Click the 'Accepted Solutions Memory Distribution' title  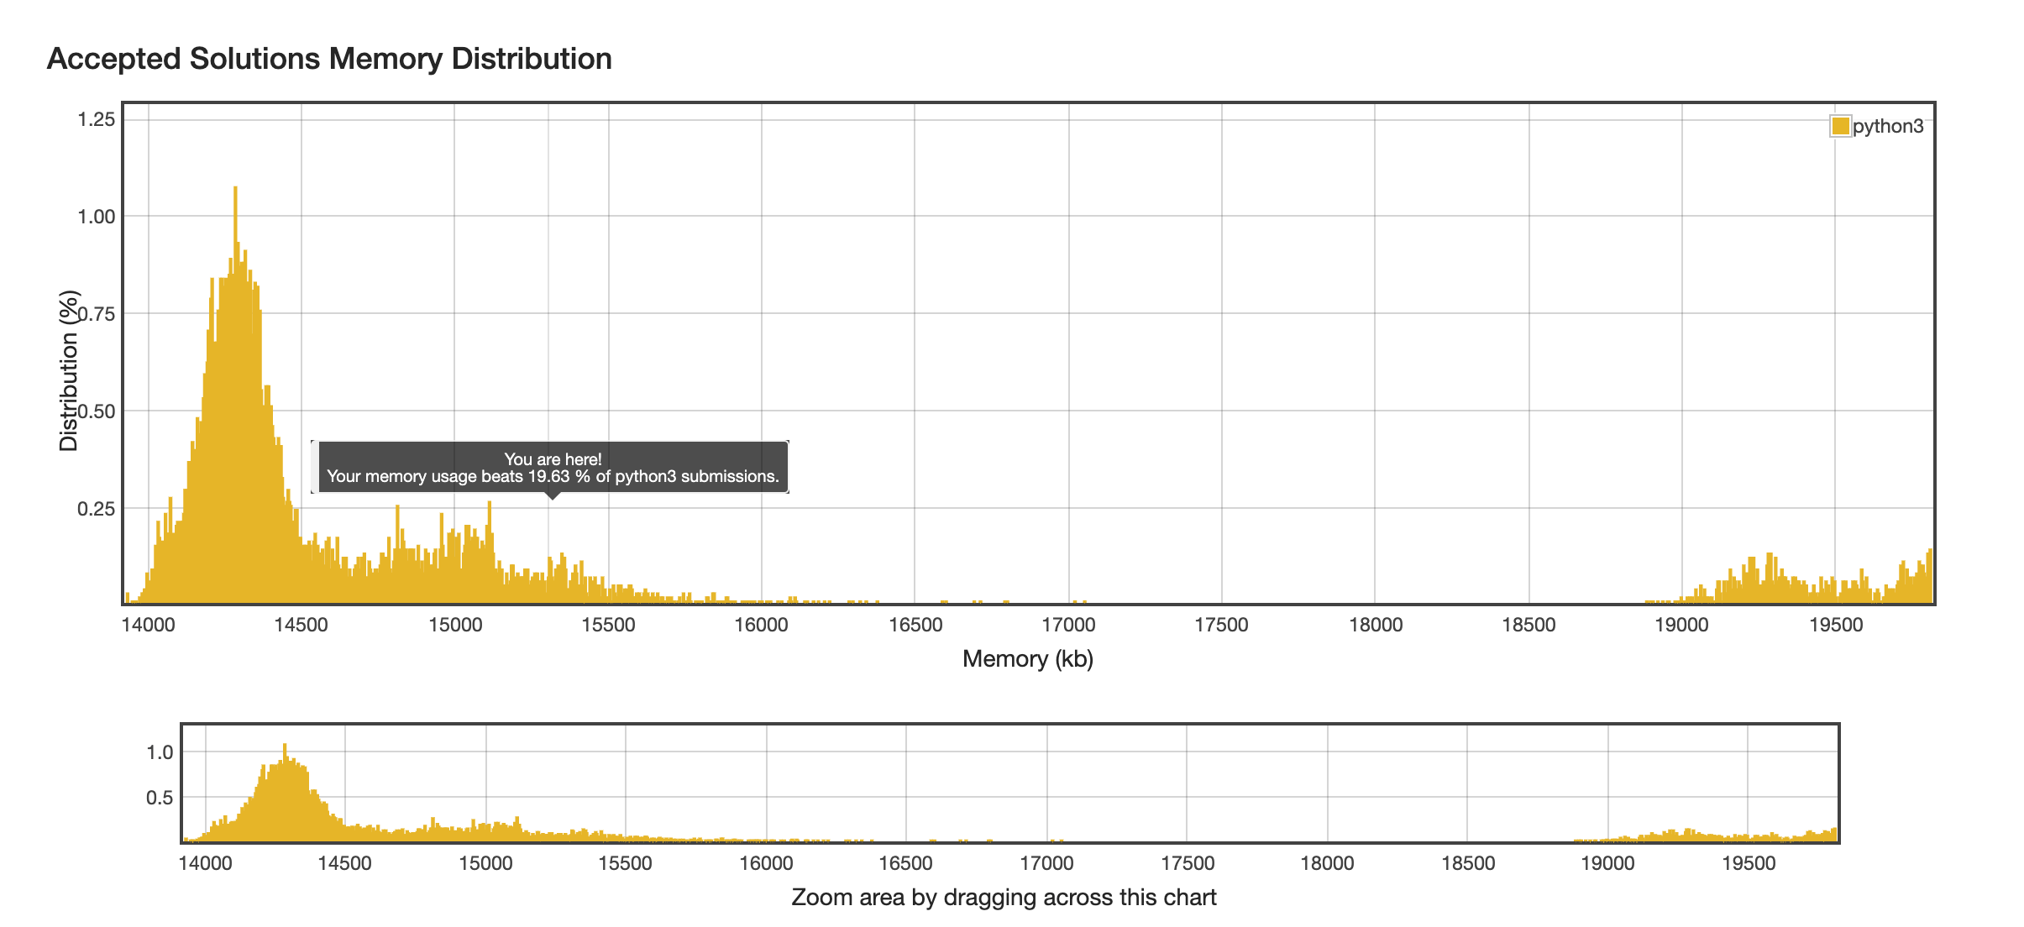329,59
